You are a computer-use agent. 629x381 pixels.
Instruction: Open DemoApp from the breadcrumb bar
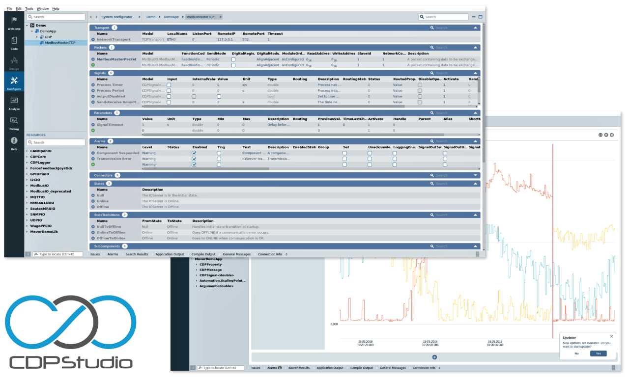click(172, 16)
